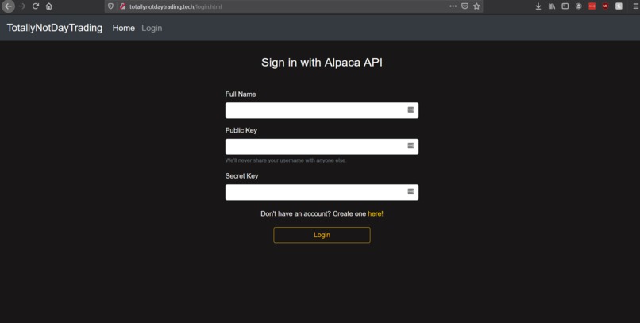Image resolution: width=640 pixels, height=323 pixels.
Task: Toggle the sidebar icon in the toolbar
Action: [565, 6]
